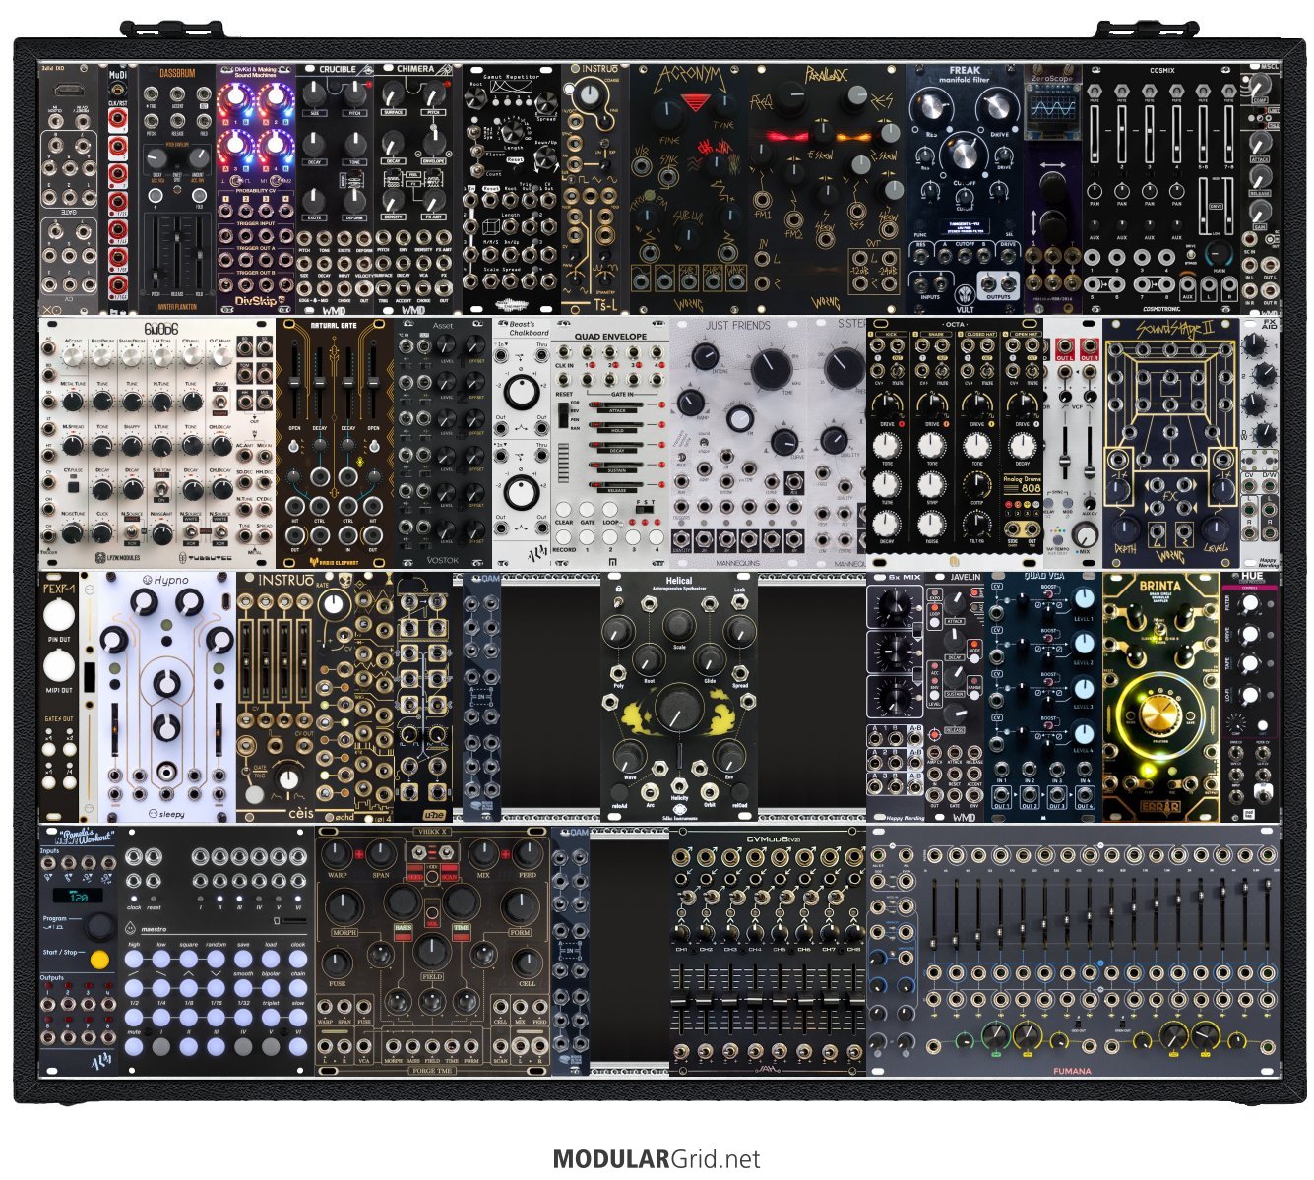Image resolution: width=1314 pixels, height=1180 pixels.
Task: Select the FX AID module
Action: click(1260, 443)
